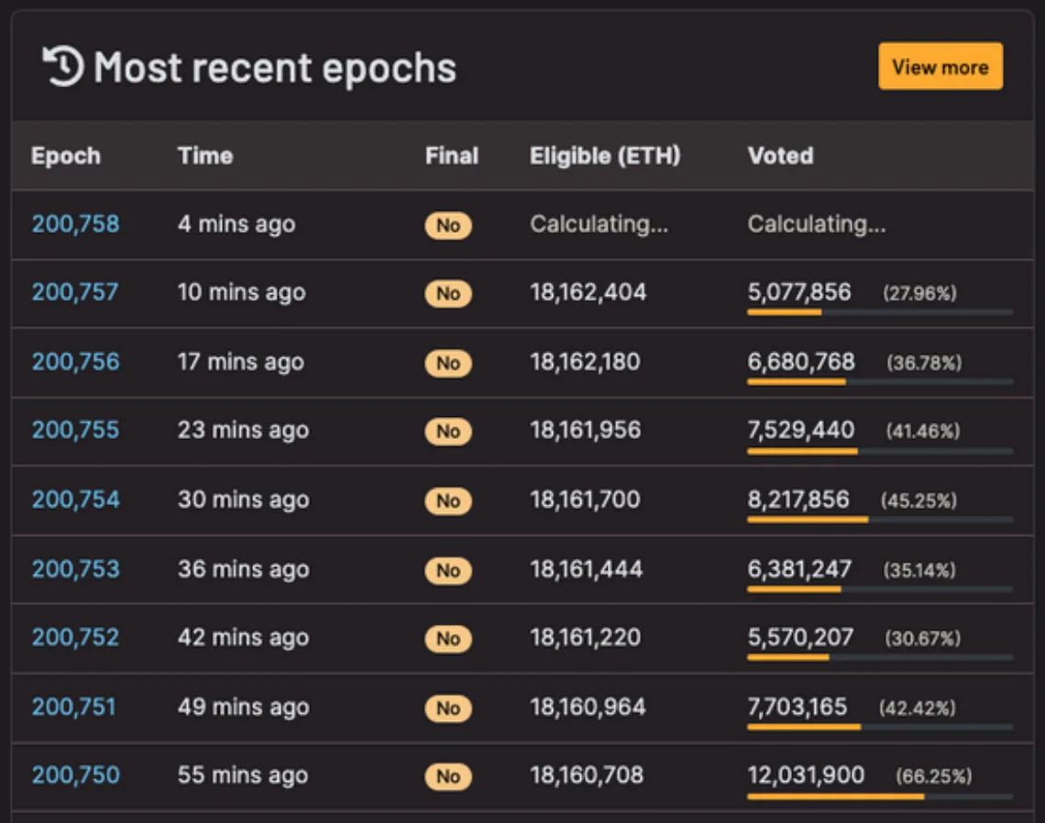Click the Voted column header
Viewport: 1045px width, 823px height.
pos(780,156)
